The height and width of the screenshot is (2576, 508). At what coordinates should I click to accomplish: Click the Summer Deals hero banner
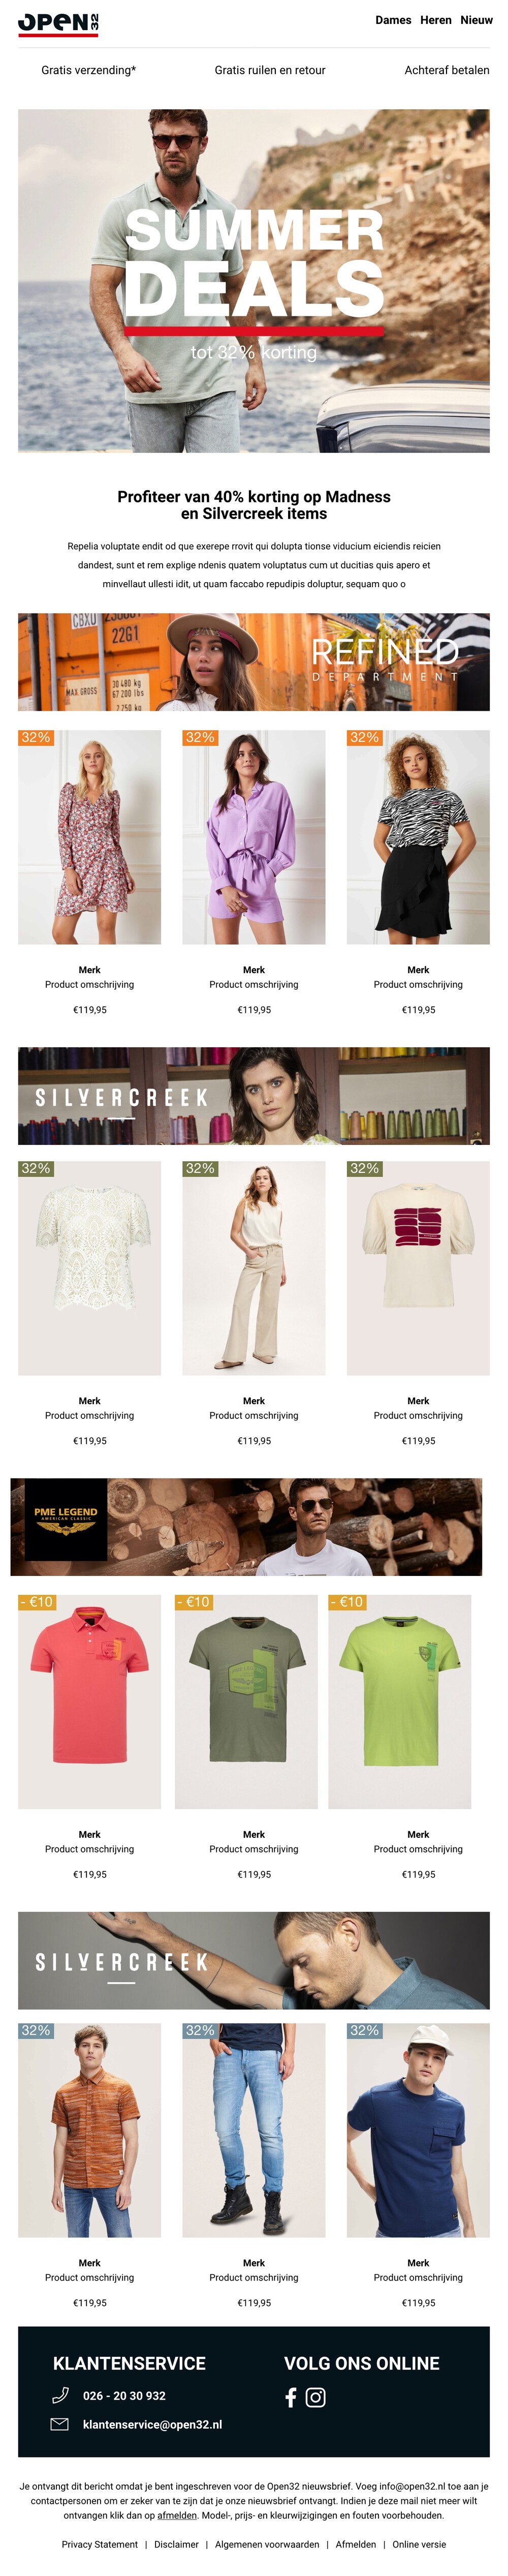[x=254, y=281]
